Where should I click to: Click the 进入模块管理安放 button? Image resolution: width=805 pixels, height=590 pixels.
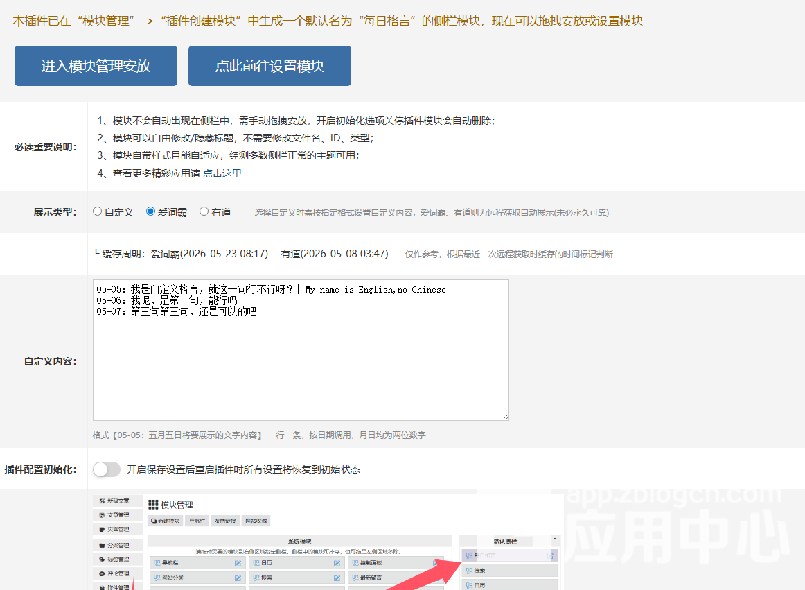[96, 66]
